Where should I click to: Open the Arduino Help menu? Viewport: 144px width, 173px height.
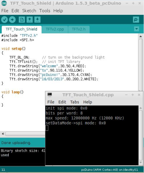click(58, 11)
